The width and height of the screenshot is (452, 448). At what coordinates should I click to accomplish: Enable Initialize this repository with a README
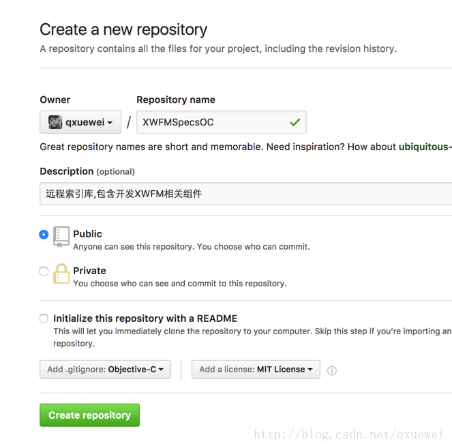tap(44, 318)
